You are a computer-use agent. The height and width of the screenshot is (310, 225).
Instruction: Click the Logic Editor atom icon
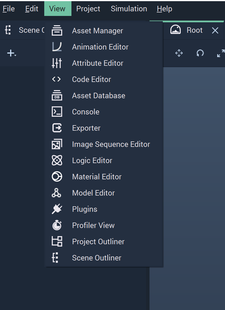click(57, 160)
